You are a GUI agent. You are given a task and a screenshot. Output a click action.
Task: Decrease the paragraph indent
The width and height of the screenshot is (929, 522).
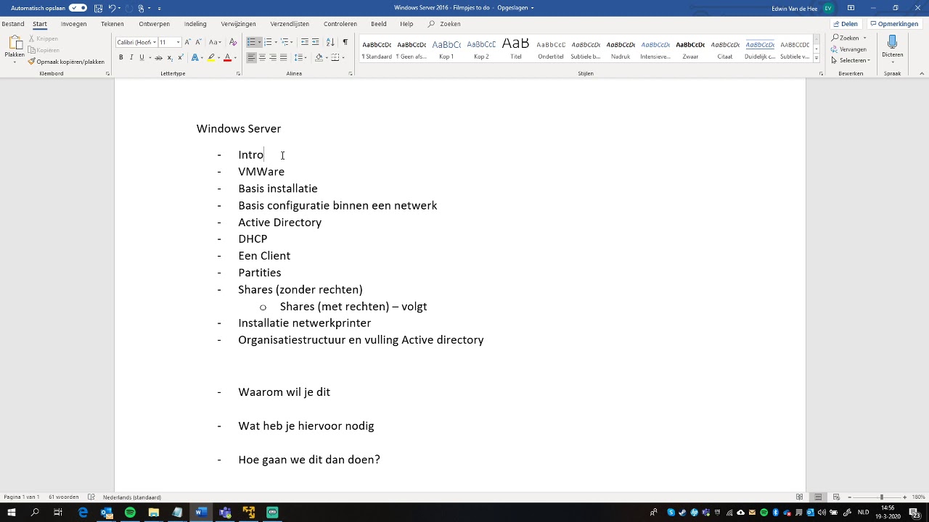(305, 42)
